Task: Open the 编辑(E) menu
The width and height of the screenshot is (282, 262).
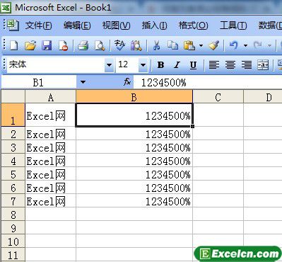Action: point(77,25)
